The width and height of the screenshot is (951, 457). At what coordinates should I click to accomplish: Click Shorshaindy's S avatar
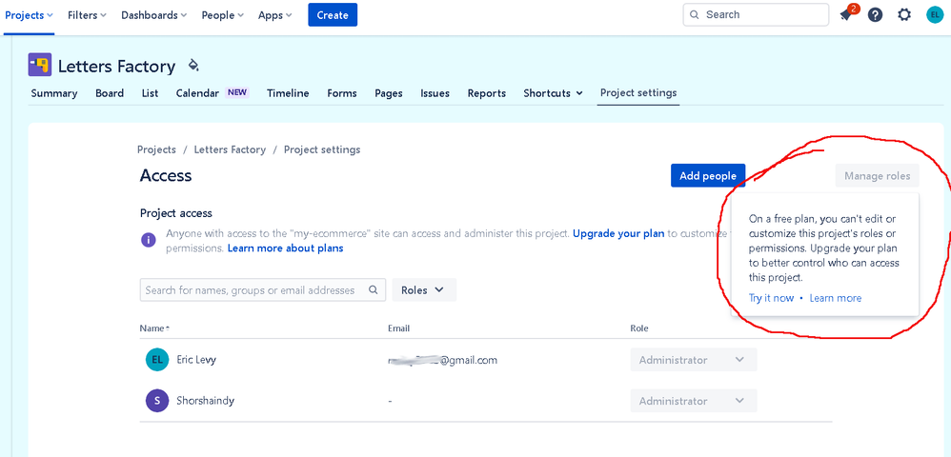[x=156, y=401]
